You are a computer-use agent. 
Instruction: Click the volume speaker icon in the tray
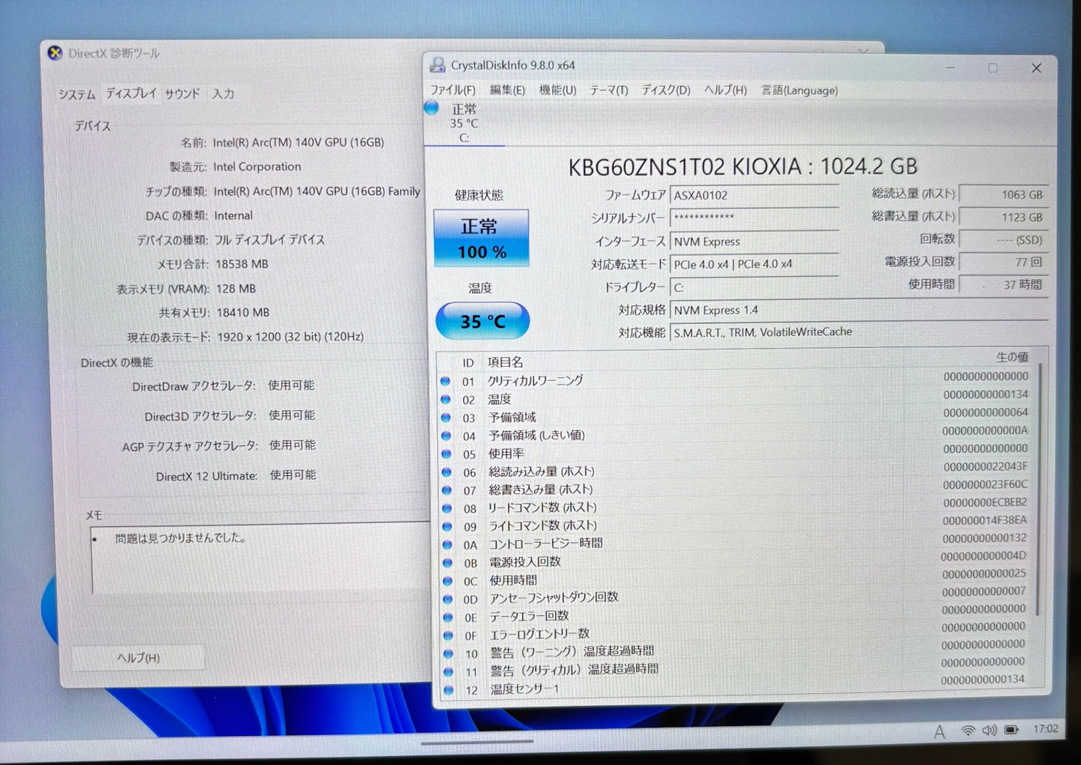989,730
